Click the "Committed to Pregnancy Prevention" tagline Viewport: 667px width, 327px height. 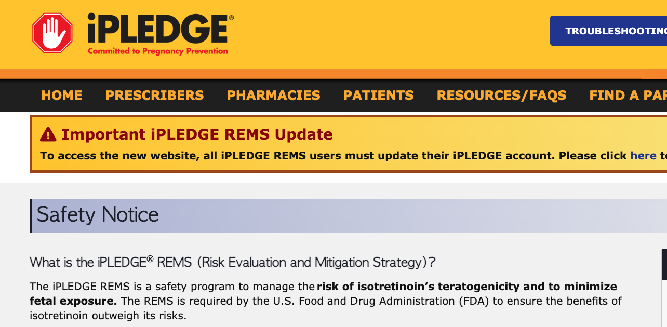coord(158,51)
